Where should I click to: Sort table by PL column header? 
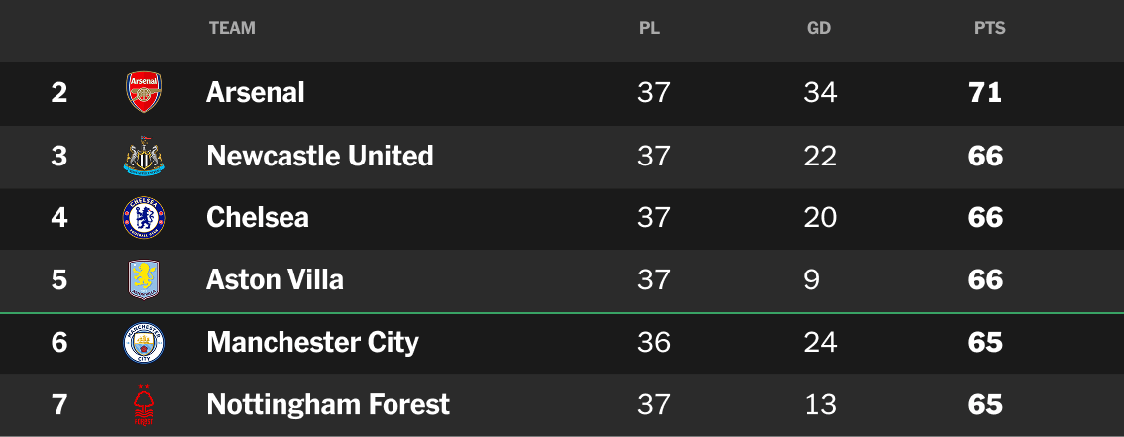click(649, 28)
